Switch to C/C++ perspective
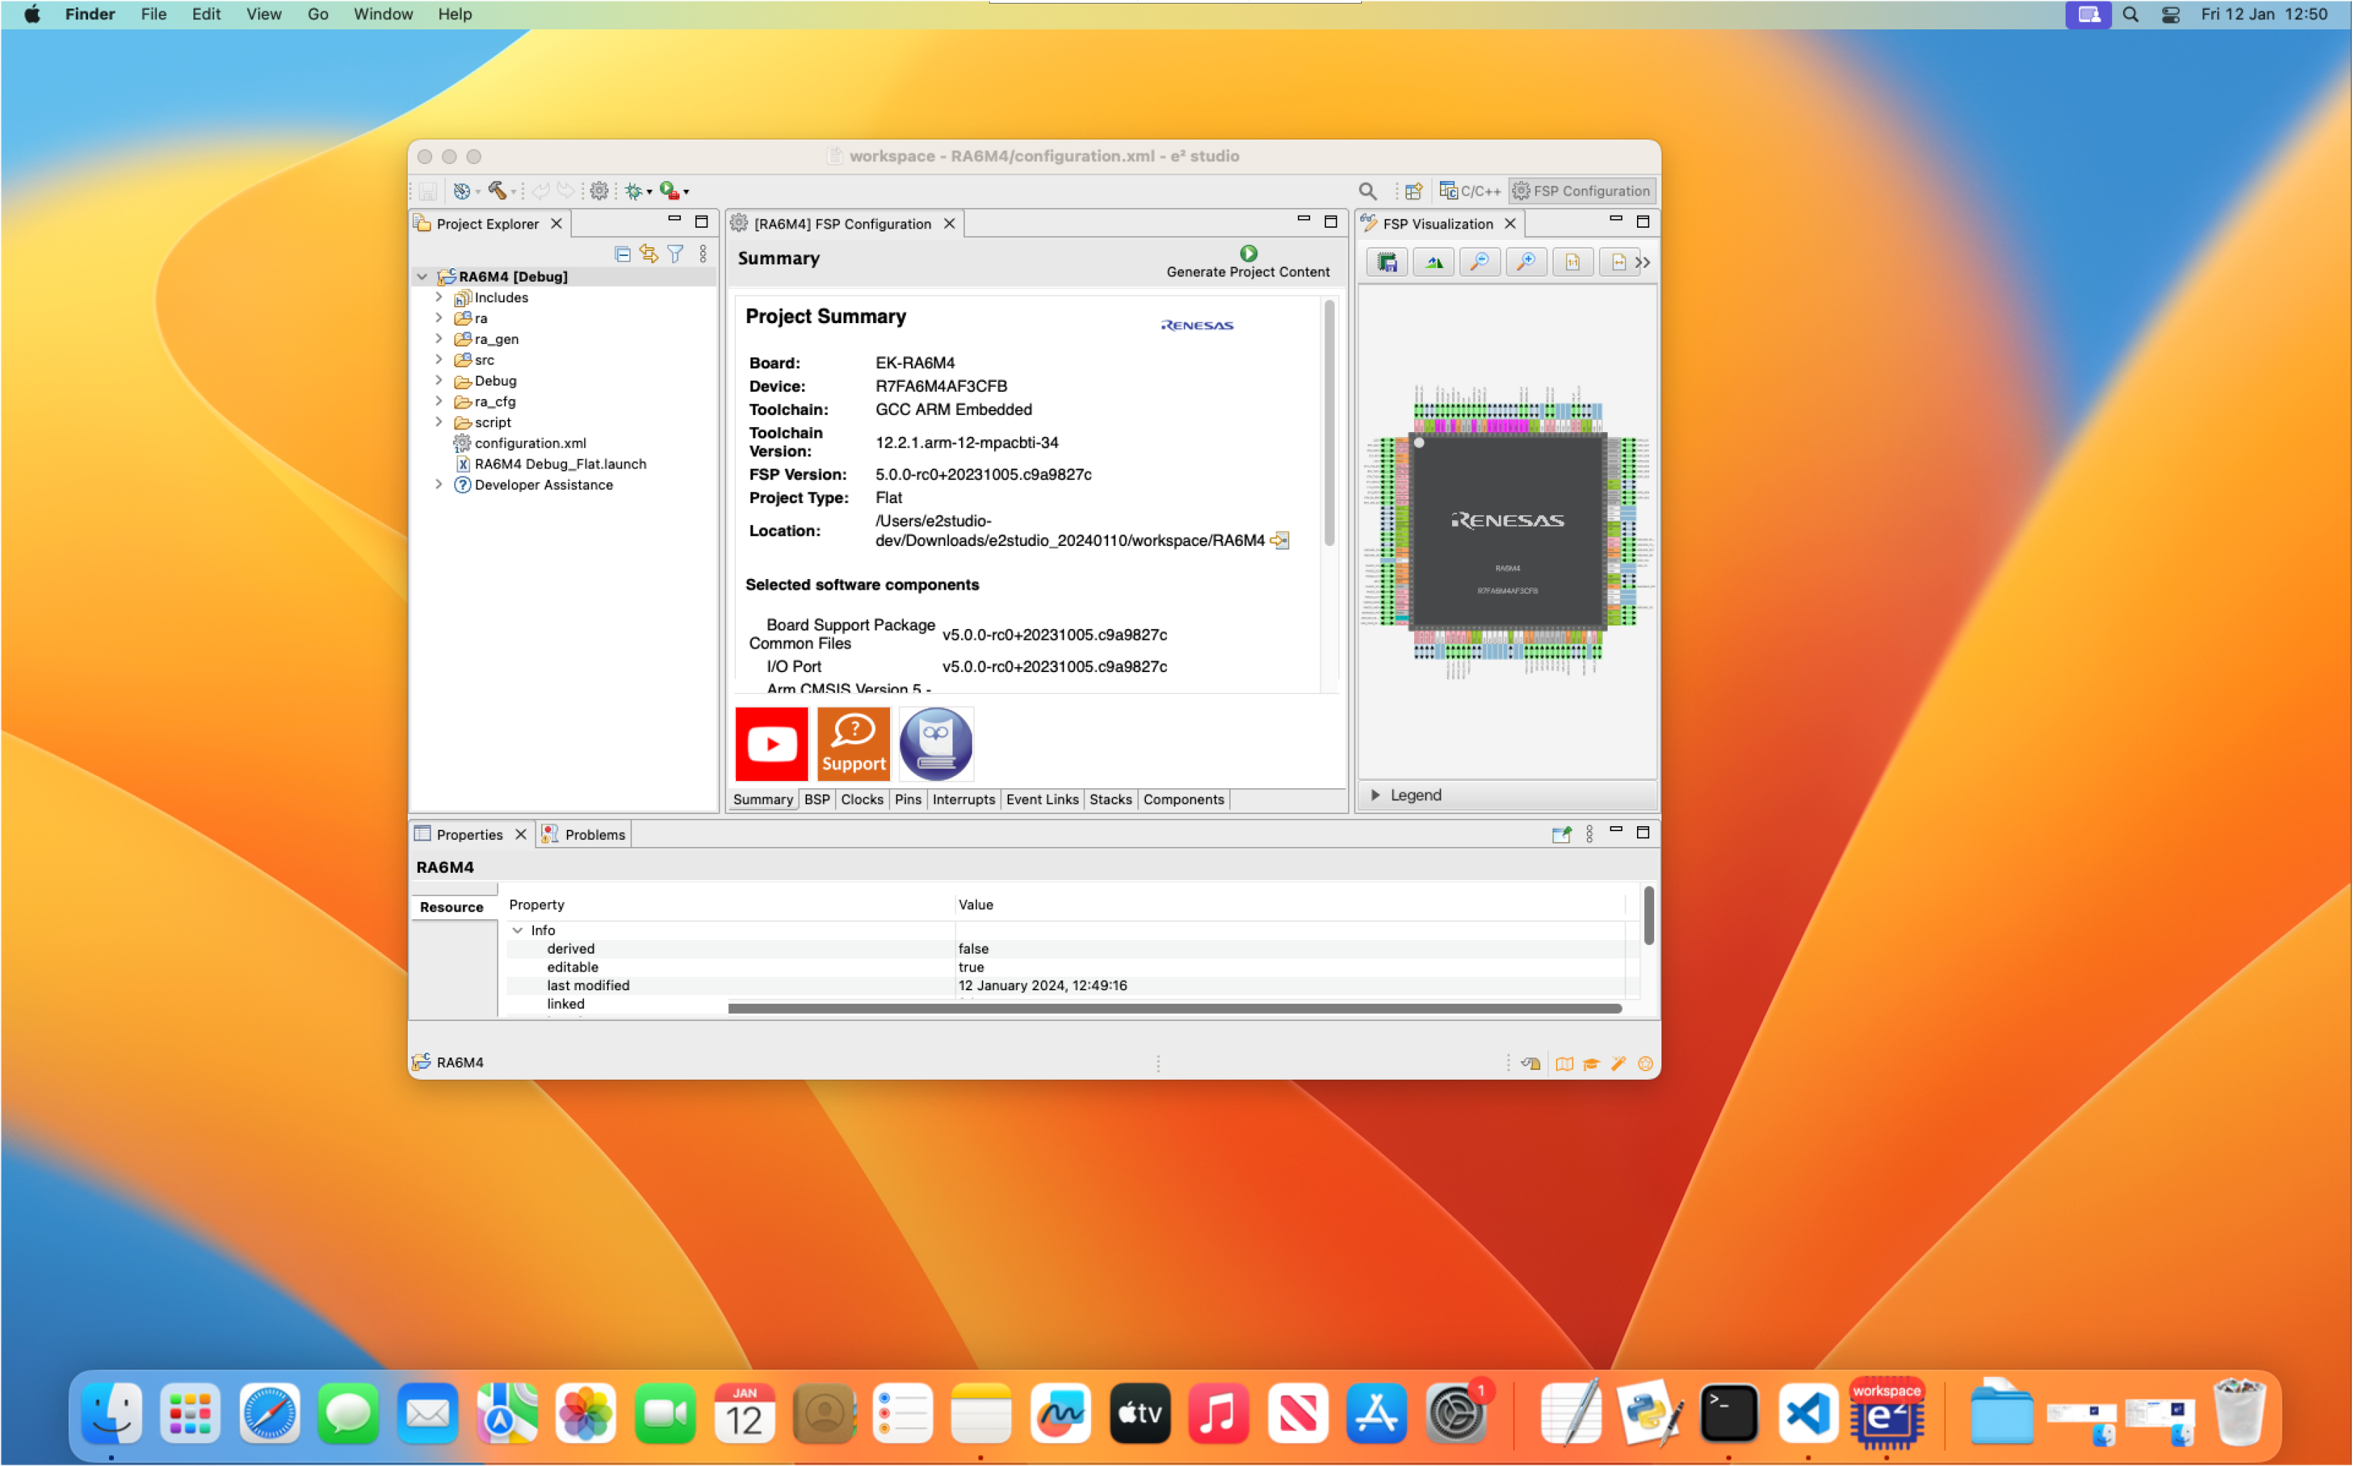 point(1469,191)
